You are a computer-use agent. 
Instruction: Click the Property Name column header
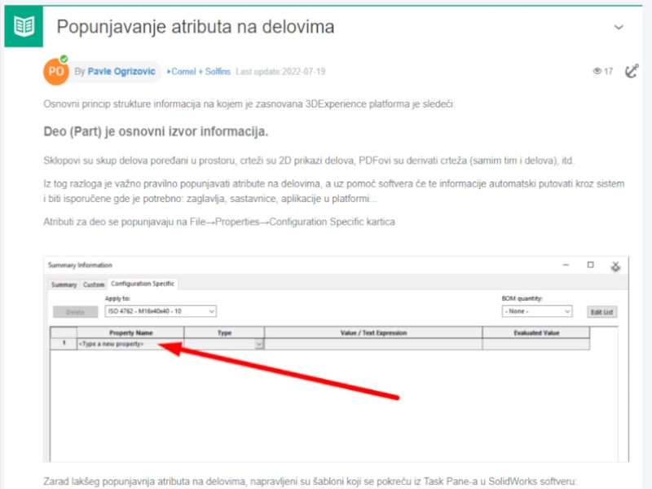(x=134, y=333)
